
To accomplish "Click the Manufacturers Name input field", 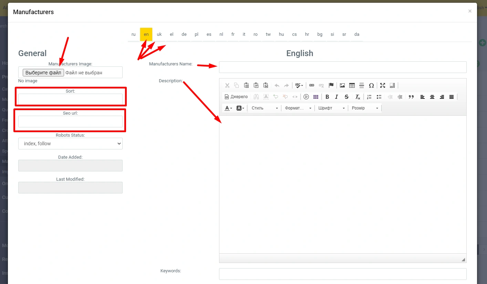I will (x=343, y=67).
